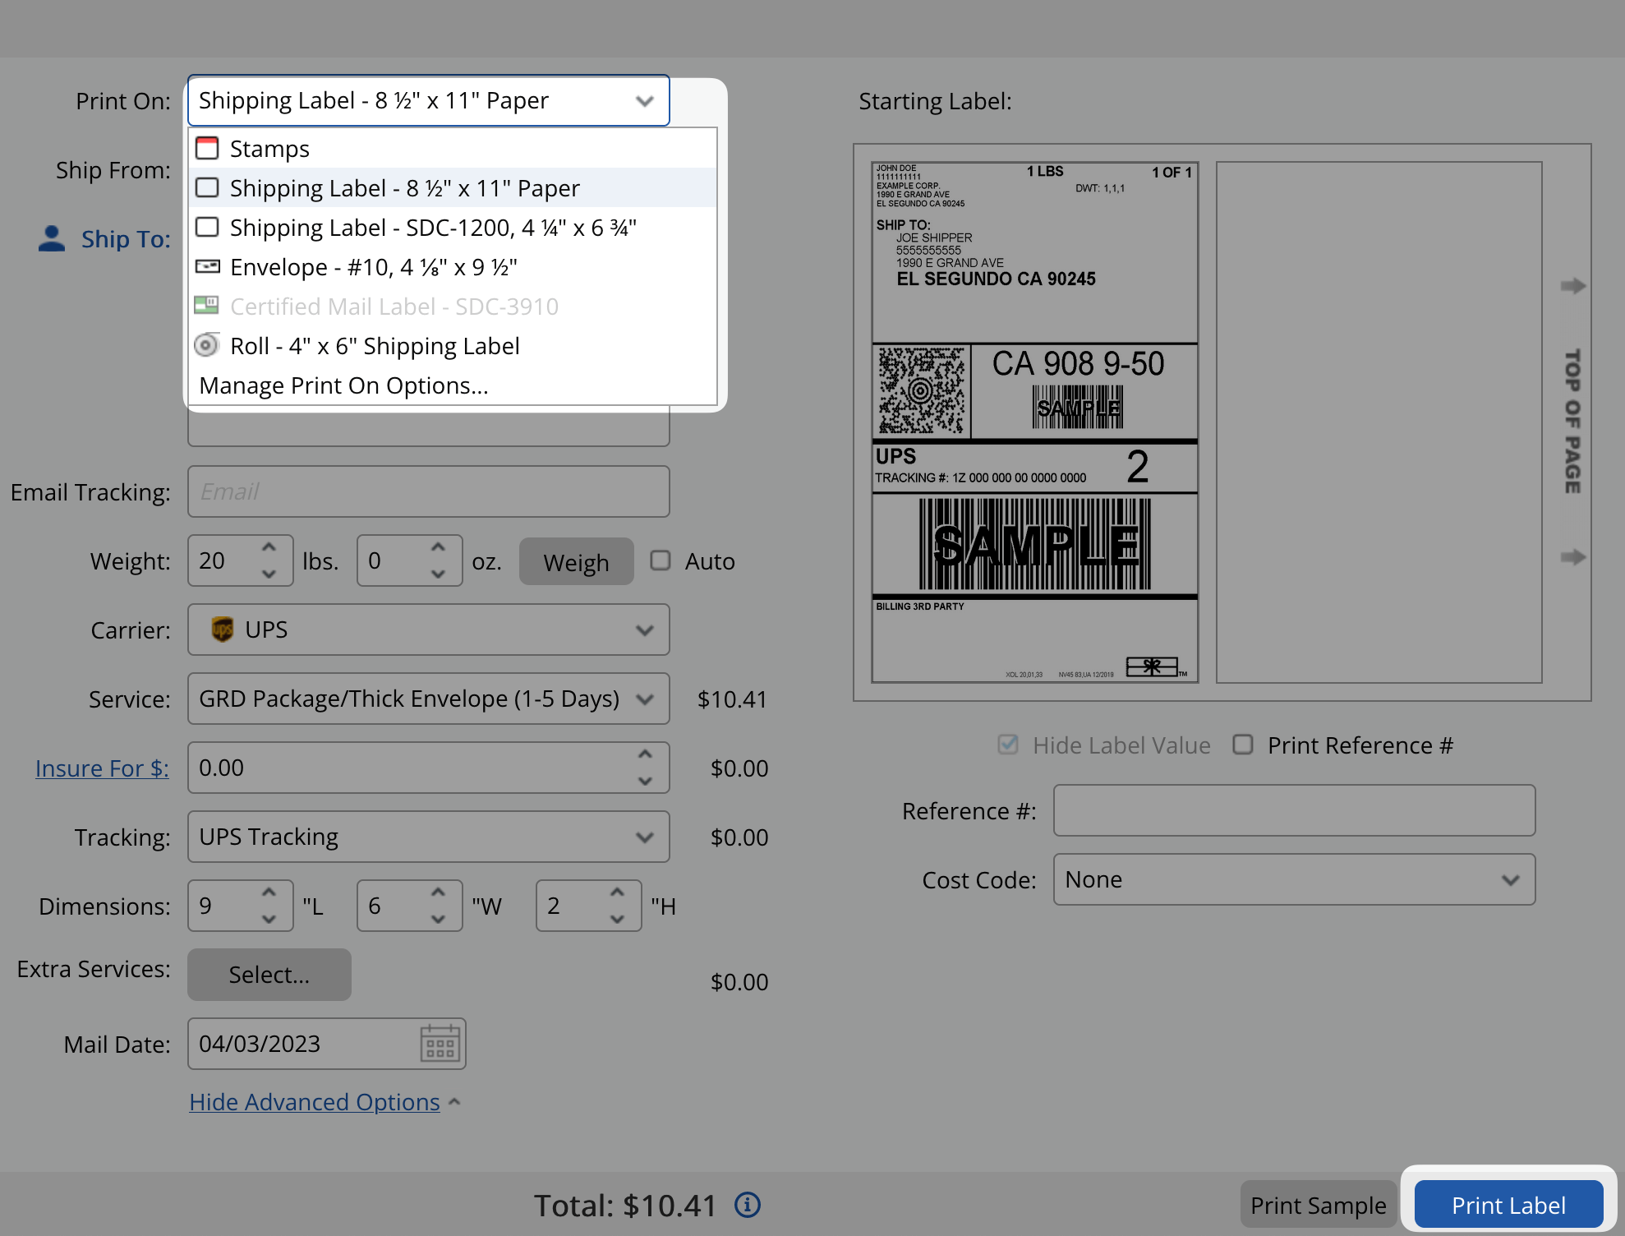Click the SDC-1200 shipping label icon
This screenshot has height=1236, width=1625.
[207, 227]
